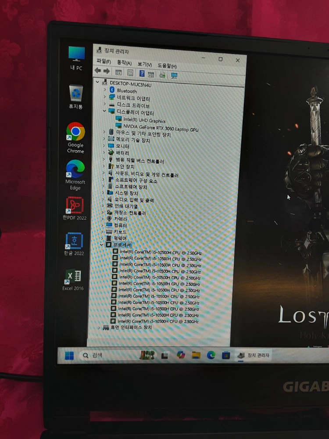Click the Help question-mark toolbar icon
Screen dimensions: 329x439
click(x=142, y=73)
